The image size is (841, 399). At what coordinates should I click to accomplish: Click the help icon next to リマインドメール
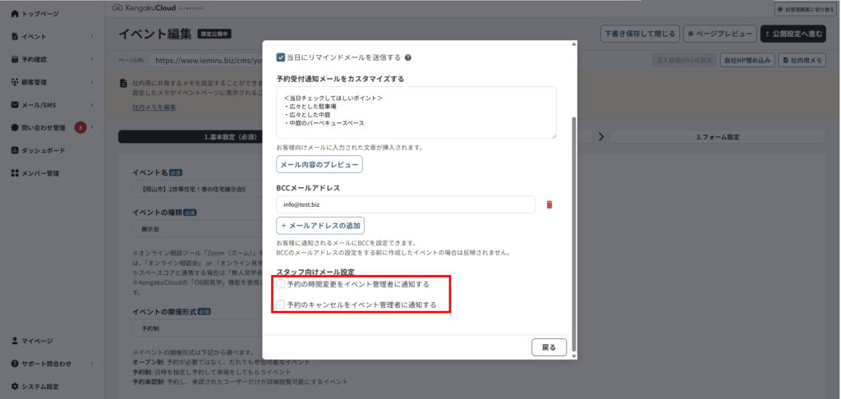coord(407,57)
